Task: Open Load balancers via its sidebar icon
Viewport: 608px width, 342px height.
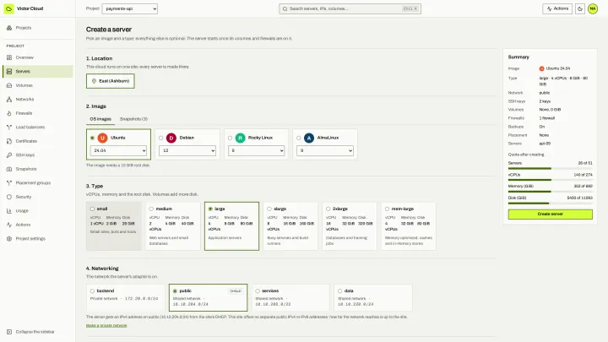Action: tap(9, 128)
